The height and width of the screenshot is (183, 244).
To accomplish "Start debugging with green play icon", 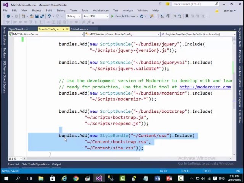I will [x=112, y=16].
